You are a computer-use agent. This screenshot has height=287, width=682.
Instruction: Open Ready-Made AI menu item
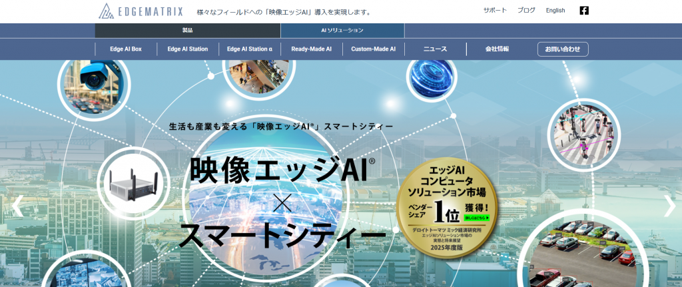[x=311, y=49]
